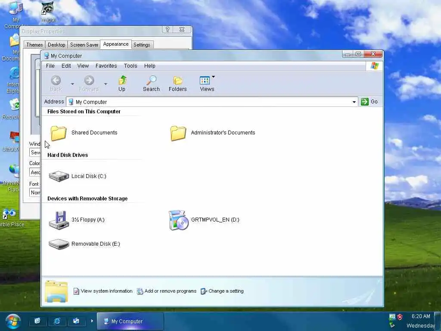Switch to Screen Saver tab in Display Properties
This screenshot has height=331, width=441.
[x=84, y=45]
